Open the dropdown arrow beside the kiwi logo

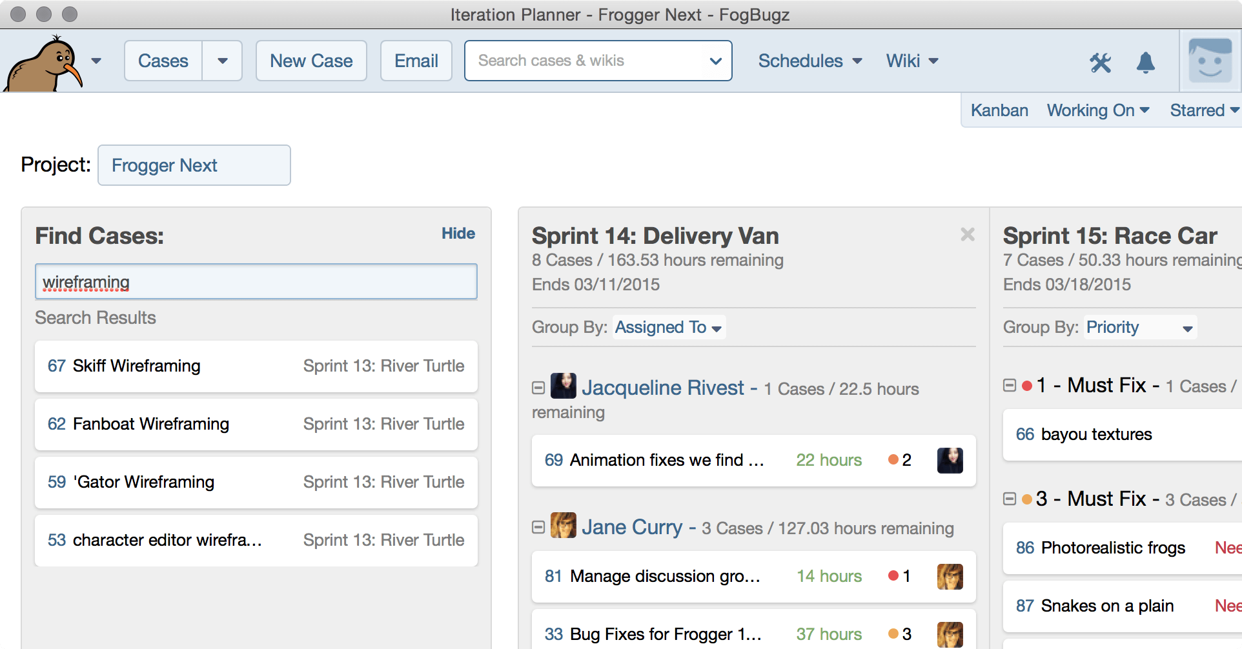[x=96, y=61]
